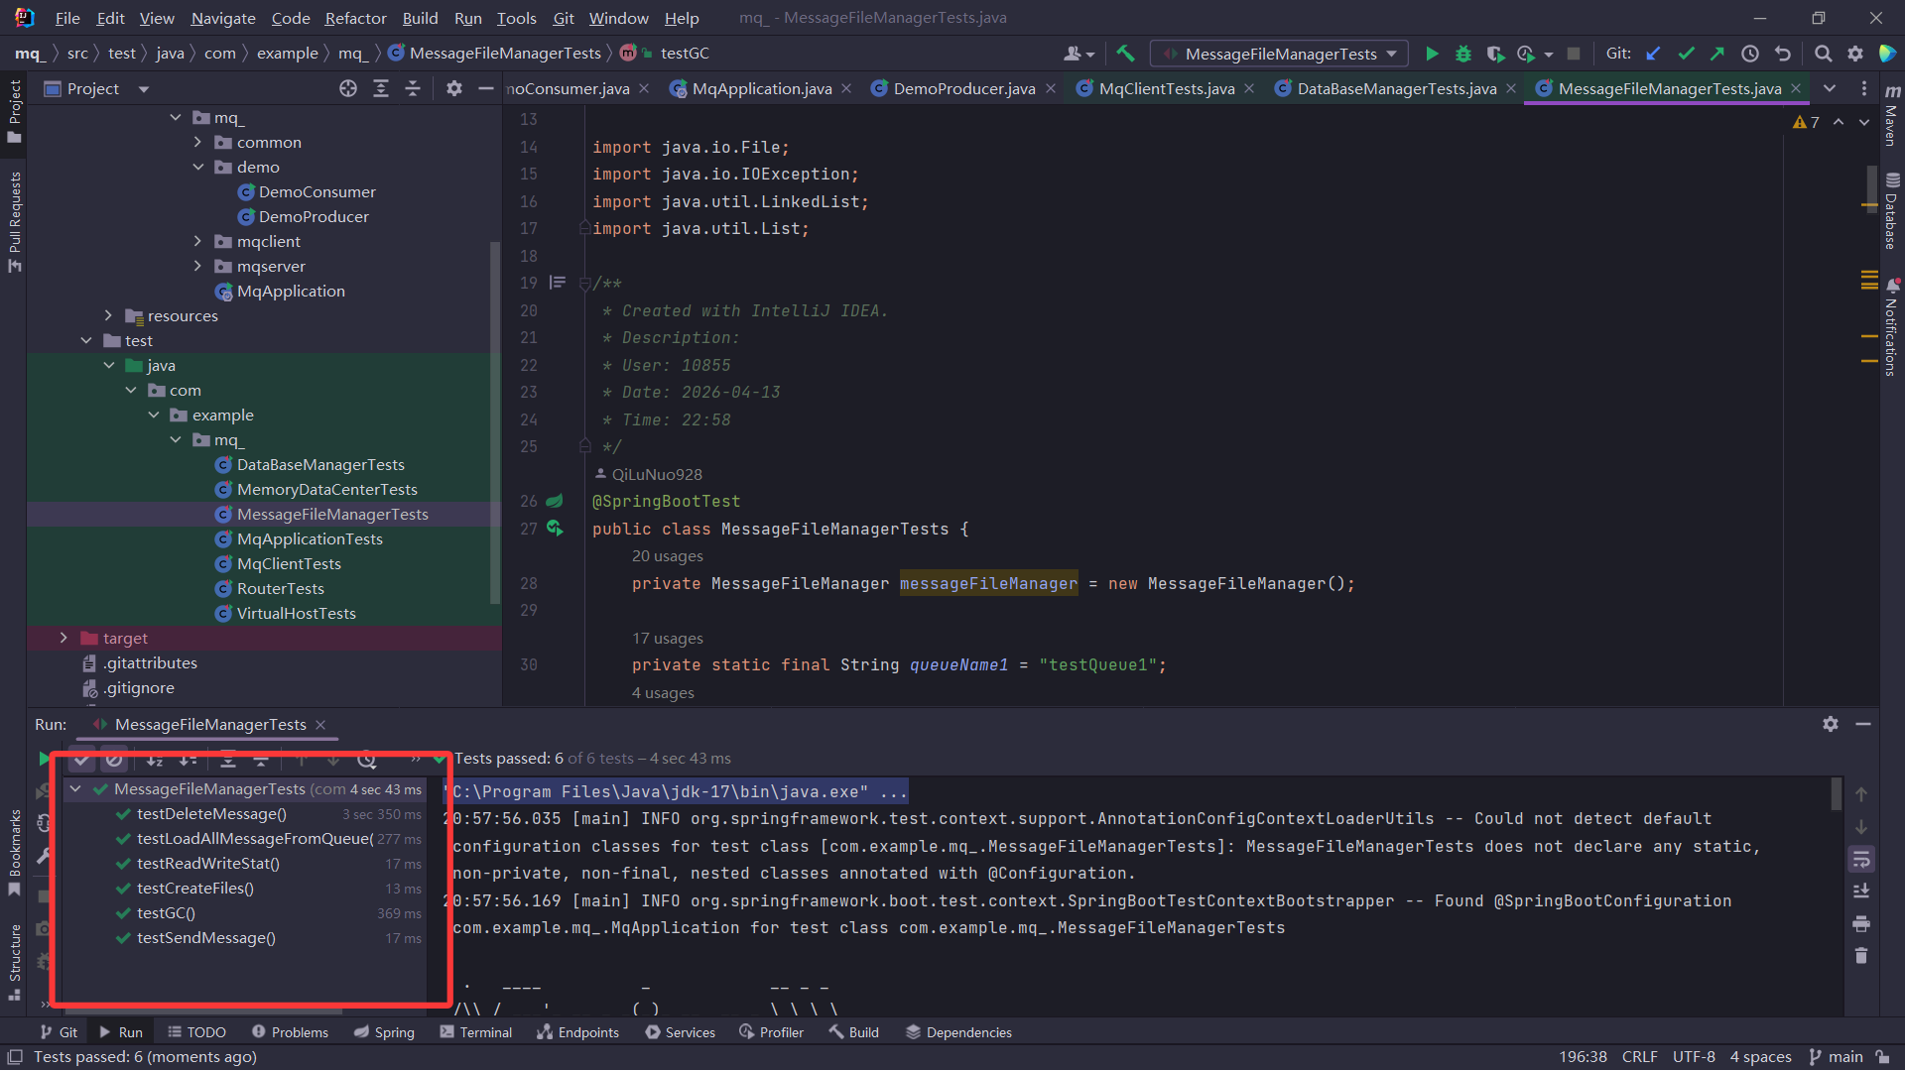1905x1071 pixels.
Task: Click the editor vertical scrollbar
Action: pos(1871,188)
